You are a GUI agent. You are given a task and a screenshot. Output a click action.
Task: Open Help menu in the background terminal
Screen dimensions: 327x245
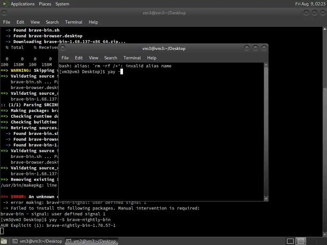[x=93, y=22]
